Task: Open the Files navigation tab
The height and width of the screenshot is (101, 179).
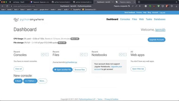Action: pos(135,19)
